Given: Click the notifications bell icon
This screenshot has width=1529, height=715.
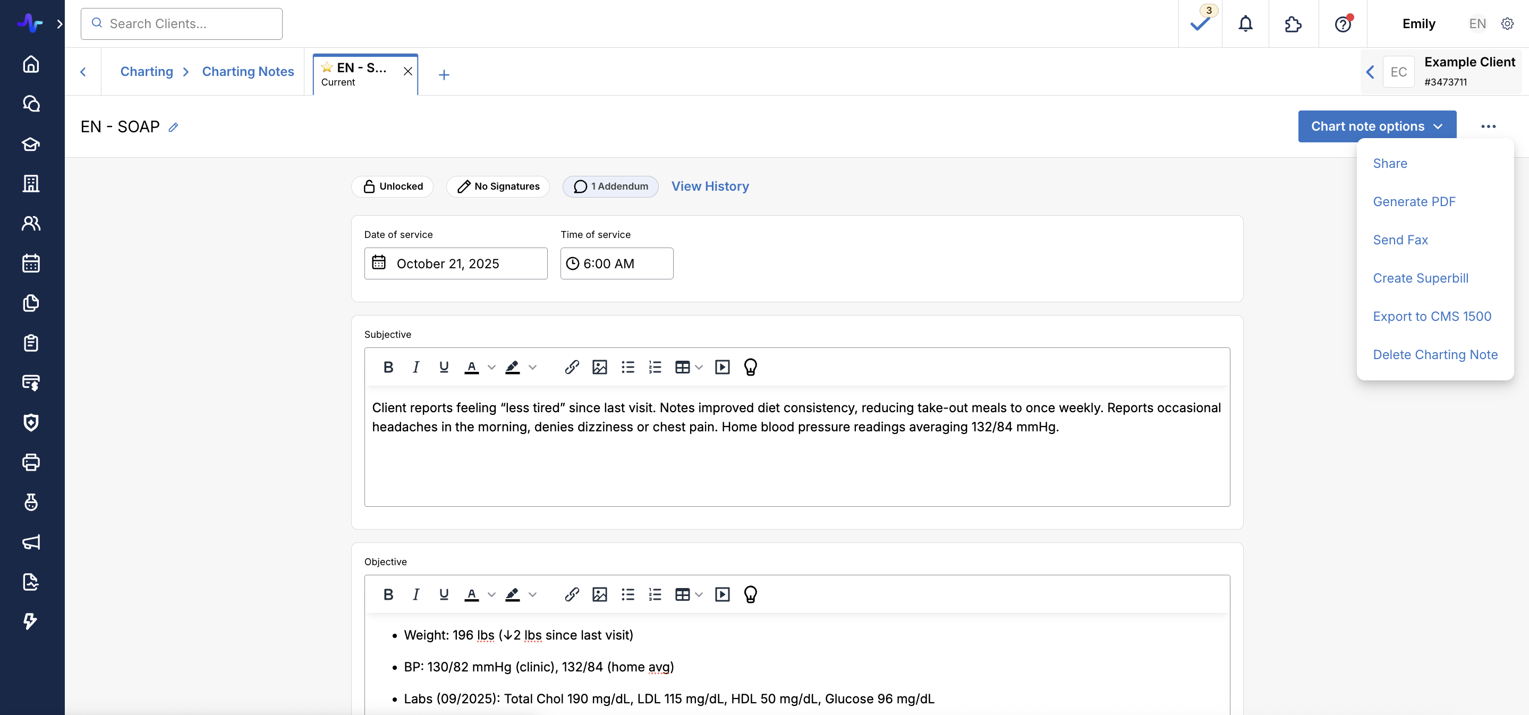Looking at the screenshot, I should point(1245,24).
